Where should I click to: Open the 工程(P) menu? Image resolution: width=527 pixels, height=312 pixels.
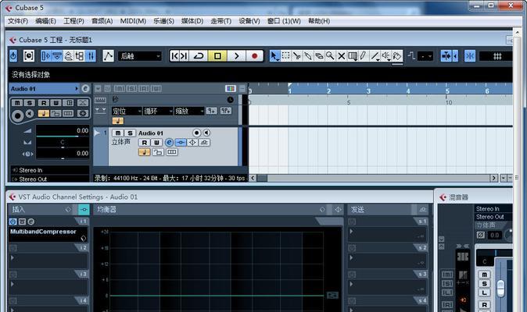(x=73, y=21)
